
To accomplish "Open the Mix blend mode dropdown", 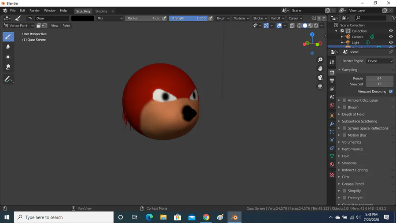I will click(110, 18).
